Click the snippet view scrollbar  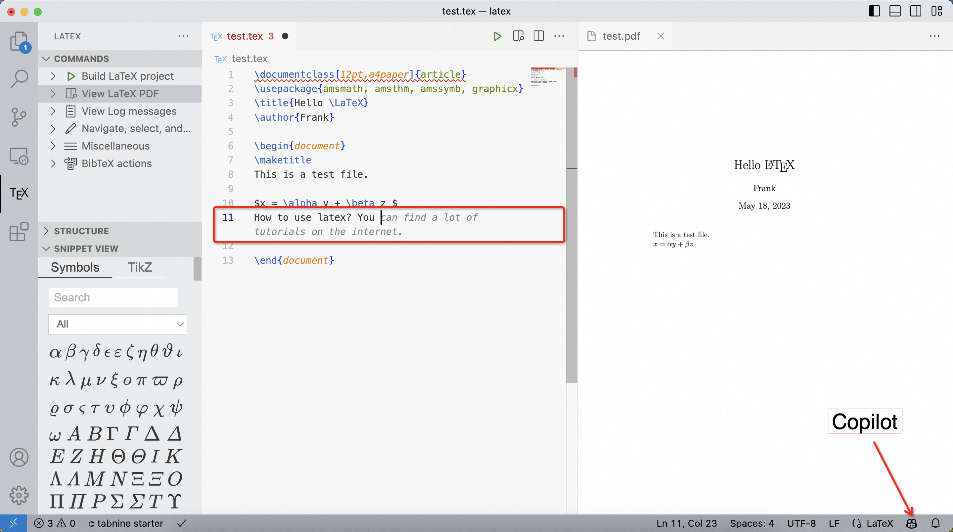coord(198,269)
